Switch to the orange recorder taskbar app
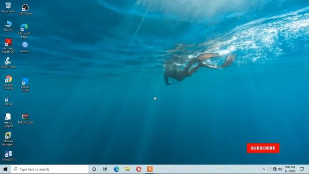 click(150, 169)
